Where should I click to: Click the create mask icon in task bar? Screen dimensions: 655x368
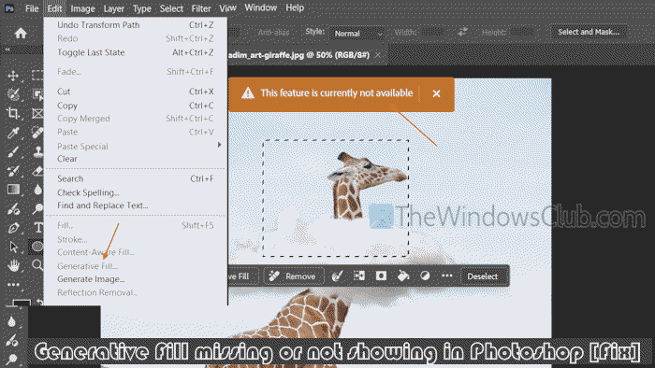pos(381,276)
